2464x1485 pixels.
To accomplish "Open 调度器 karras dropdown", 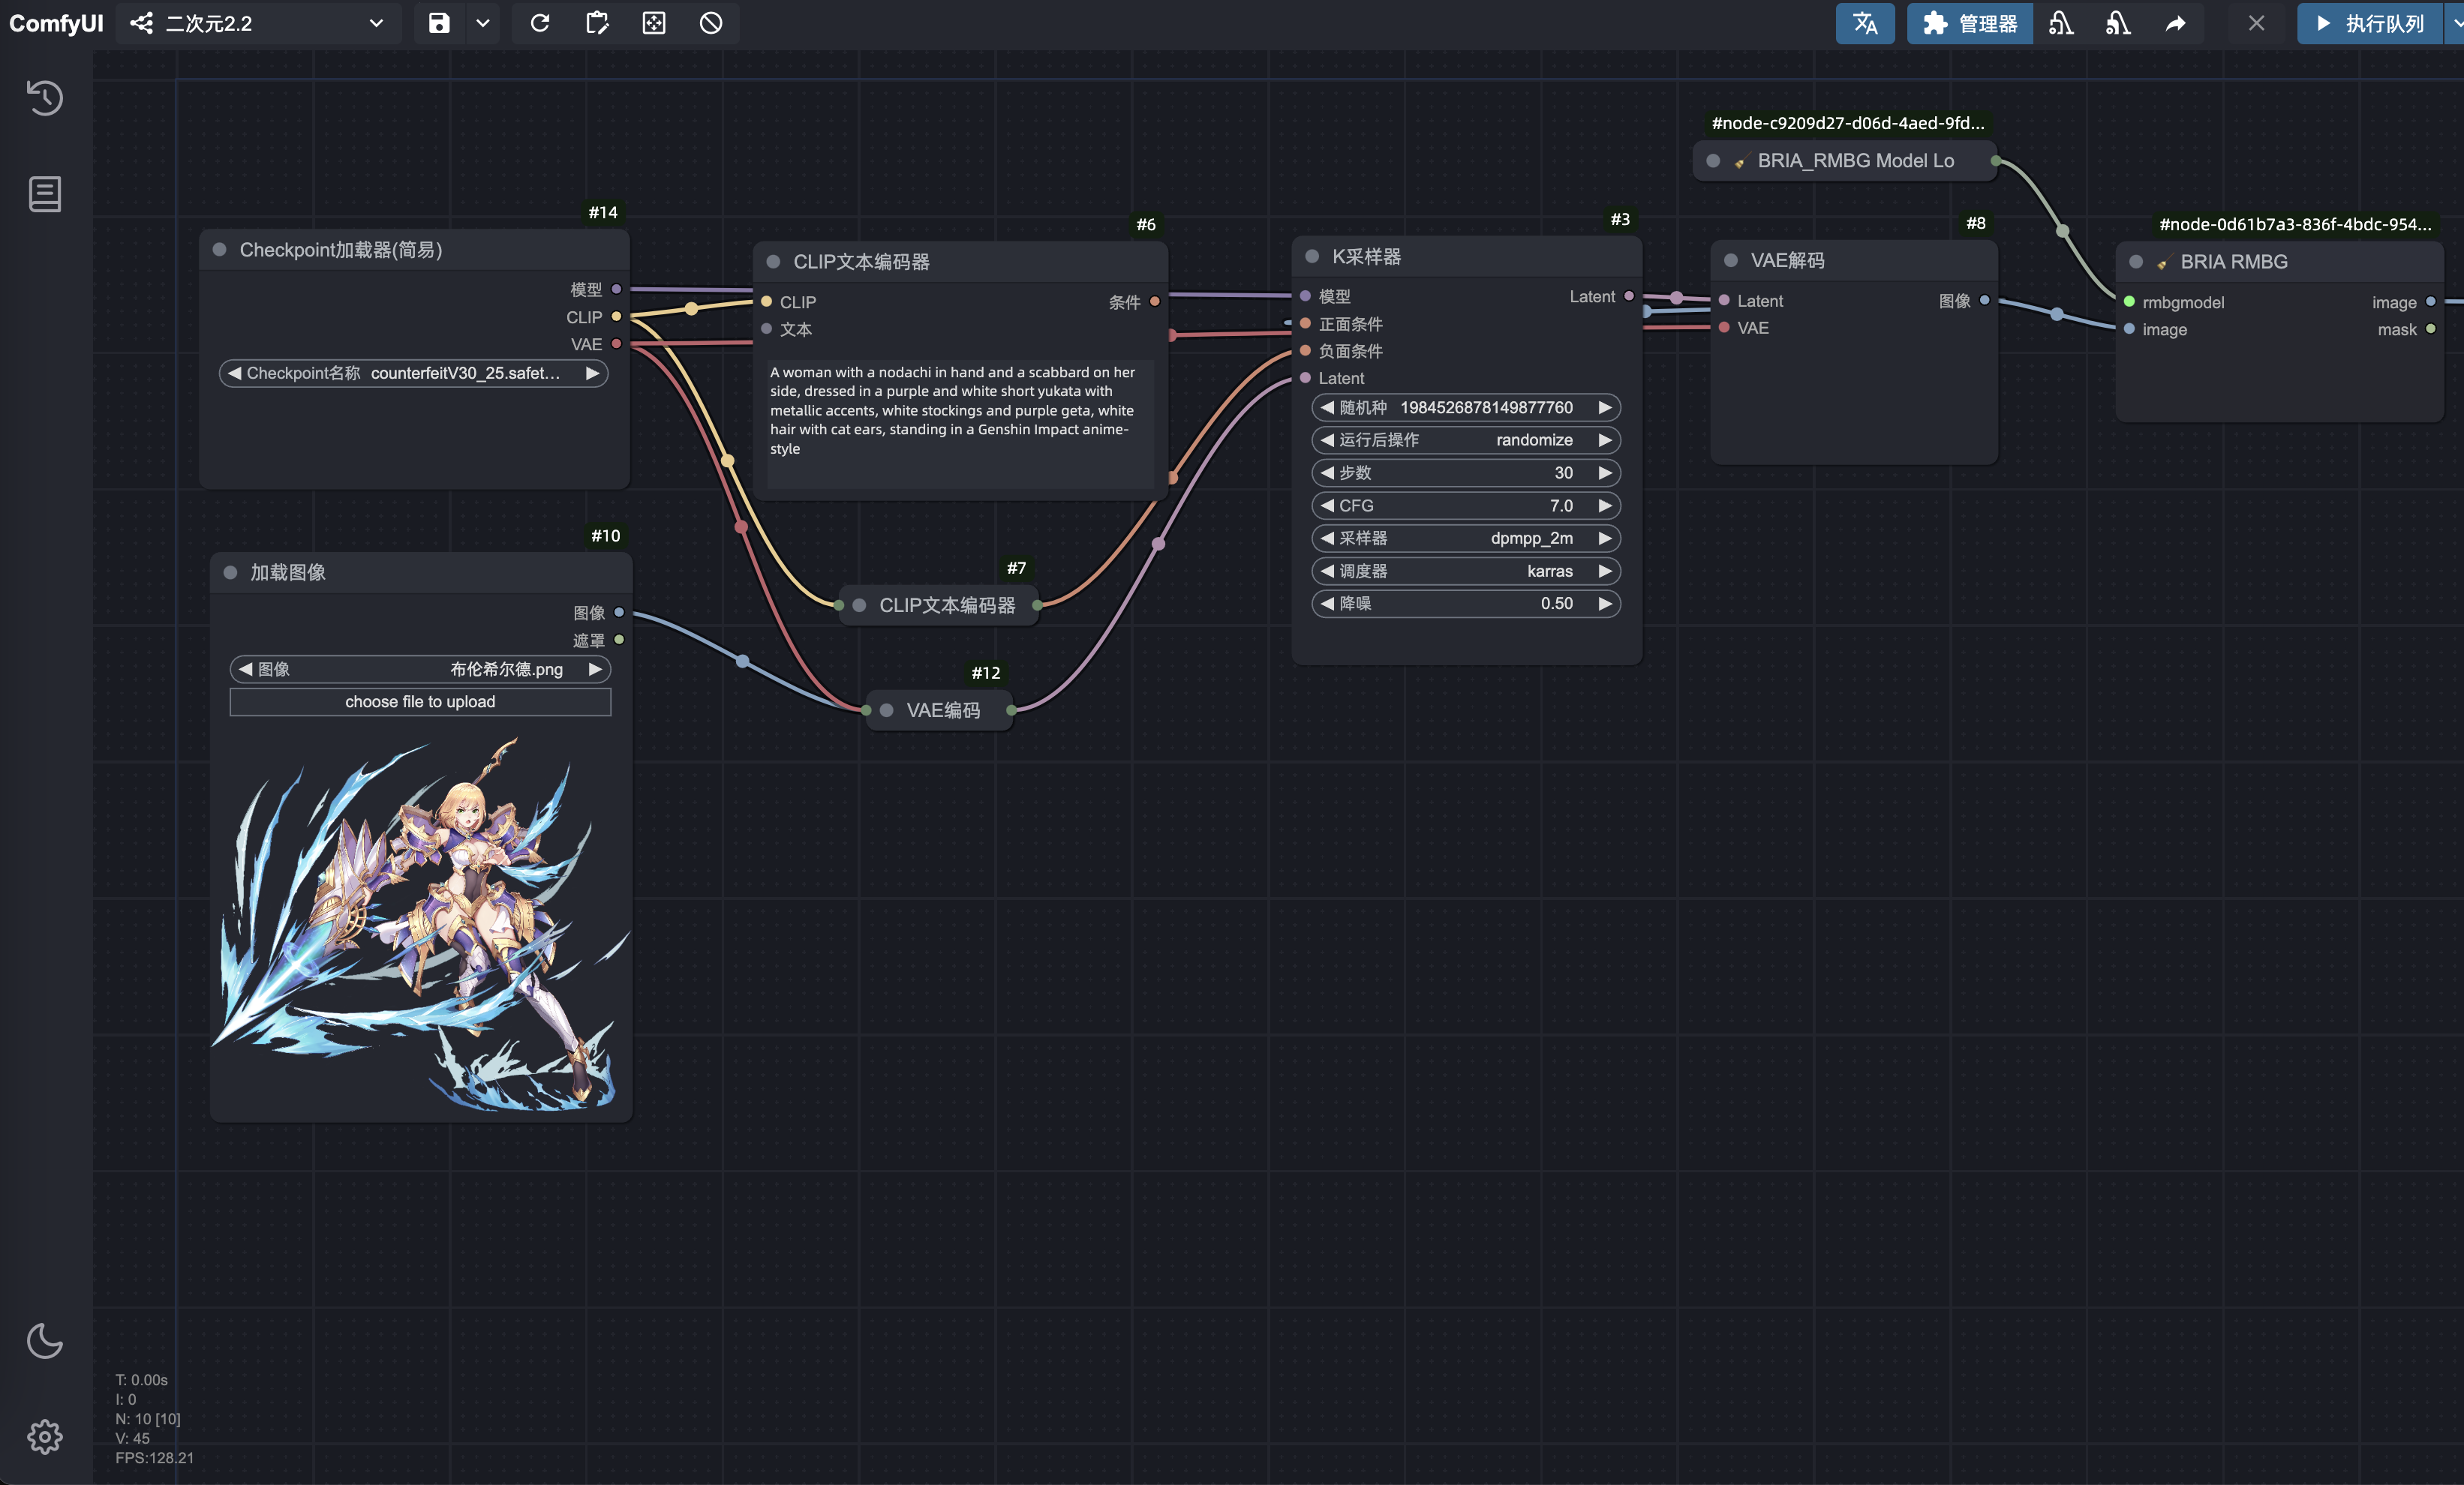I will (1465, 571).
